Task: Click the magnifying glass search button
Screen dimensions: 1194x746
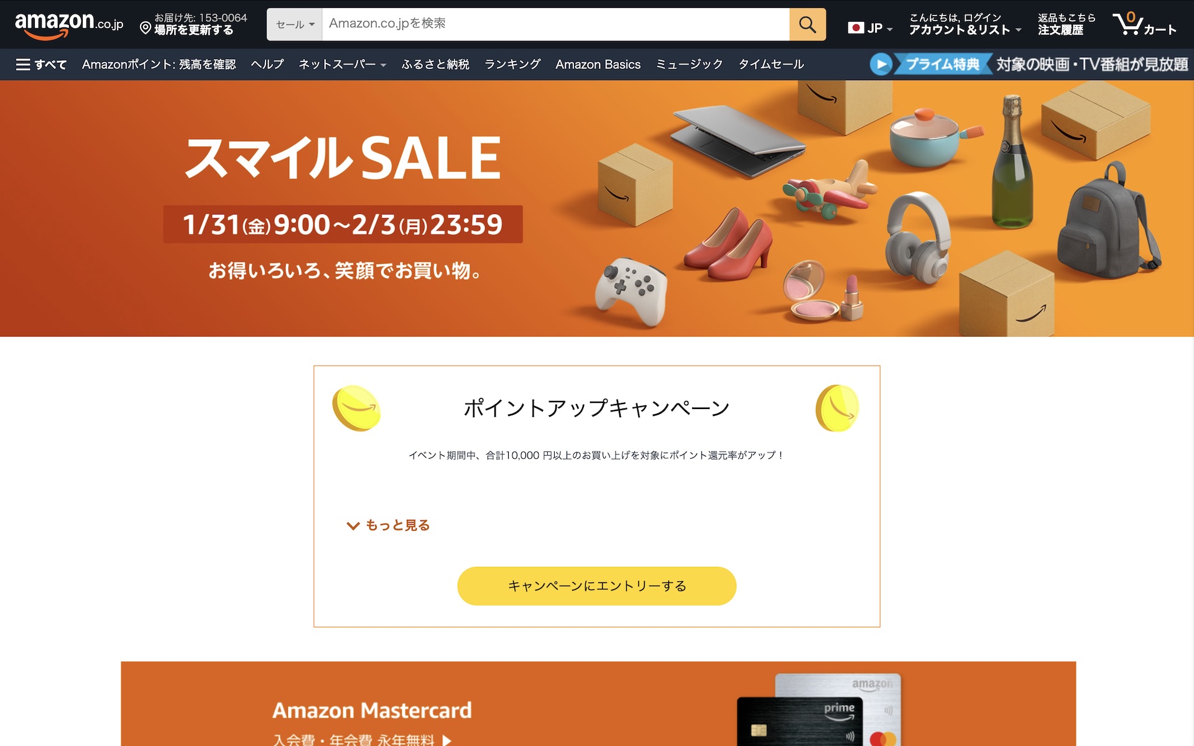Action: [x=807, y=24]
